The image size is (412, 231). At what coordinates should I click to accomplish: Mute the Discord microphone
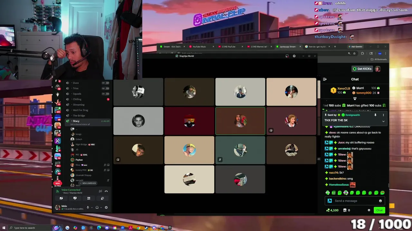tap(88, 208)
